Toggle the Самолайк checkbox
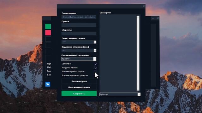The image size is (202, 113). (95, 64)
